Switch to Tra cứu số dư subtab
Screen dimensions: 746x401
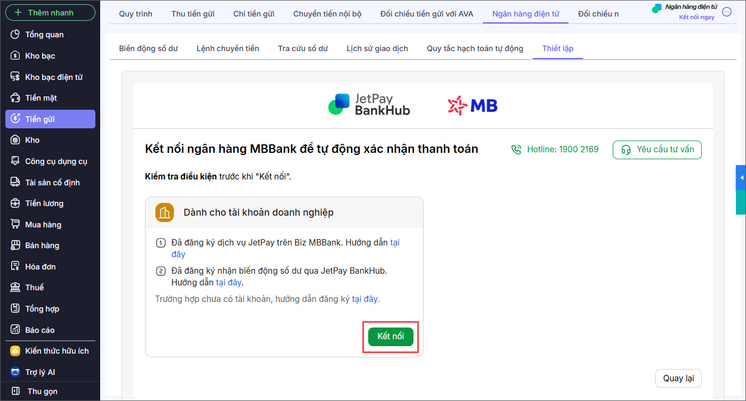303,48
